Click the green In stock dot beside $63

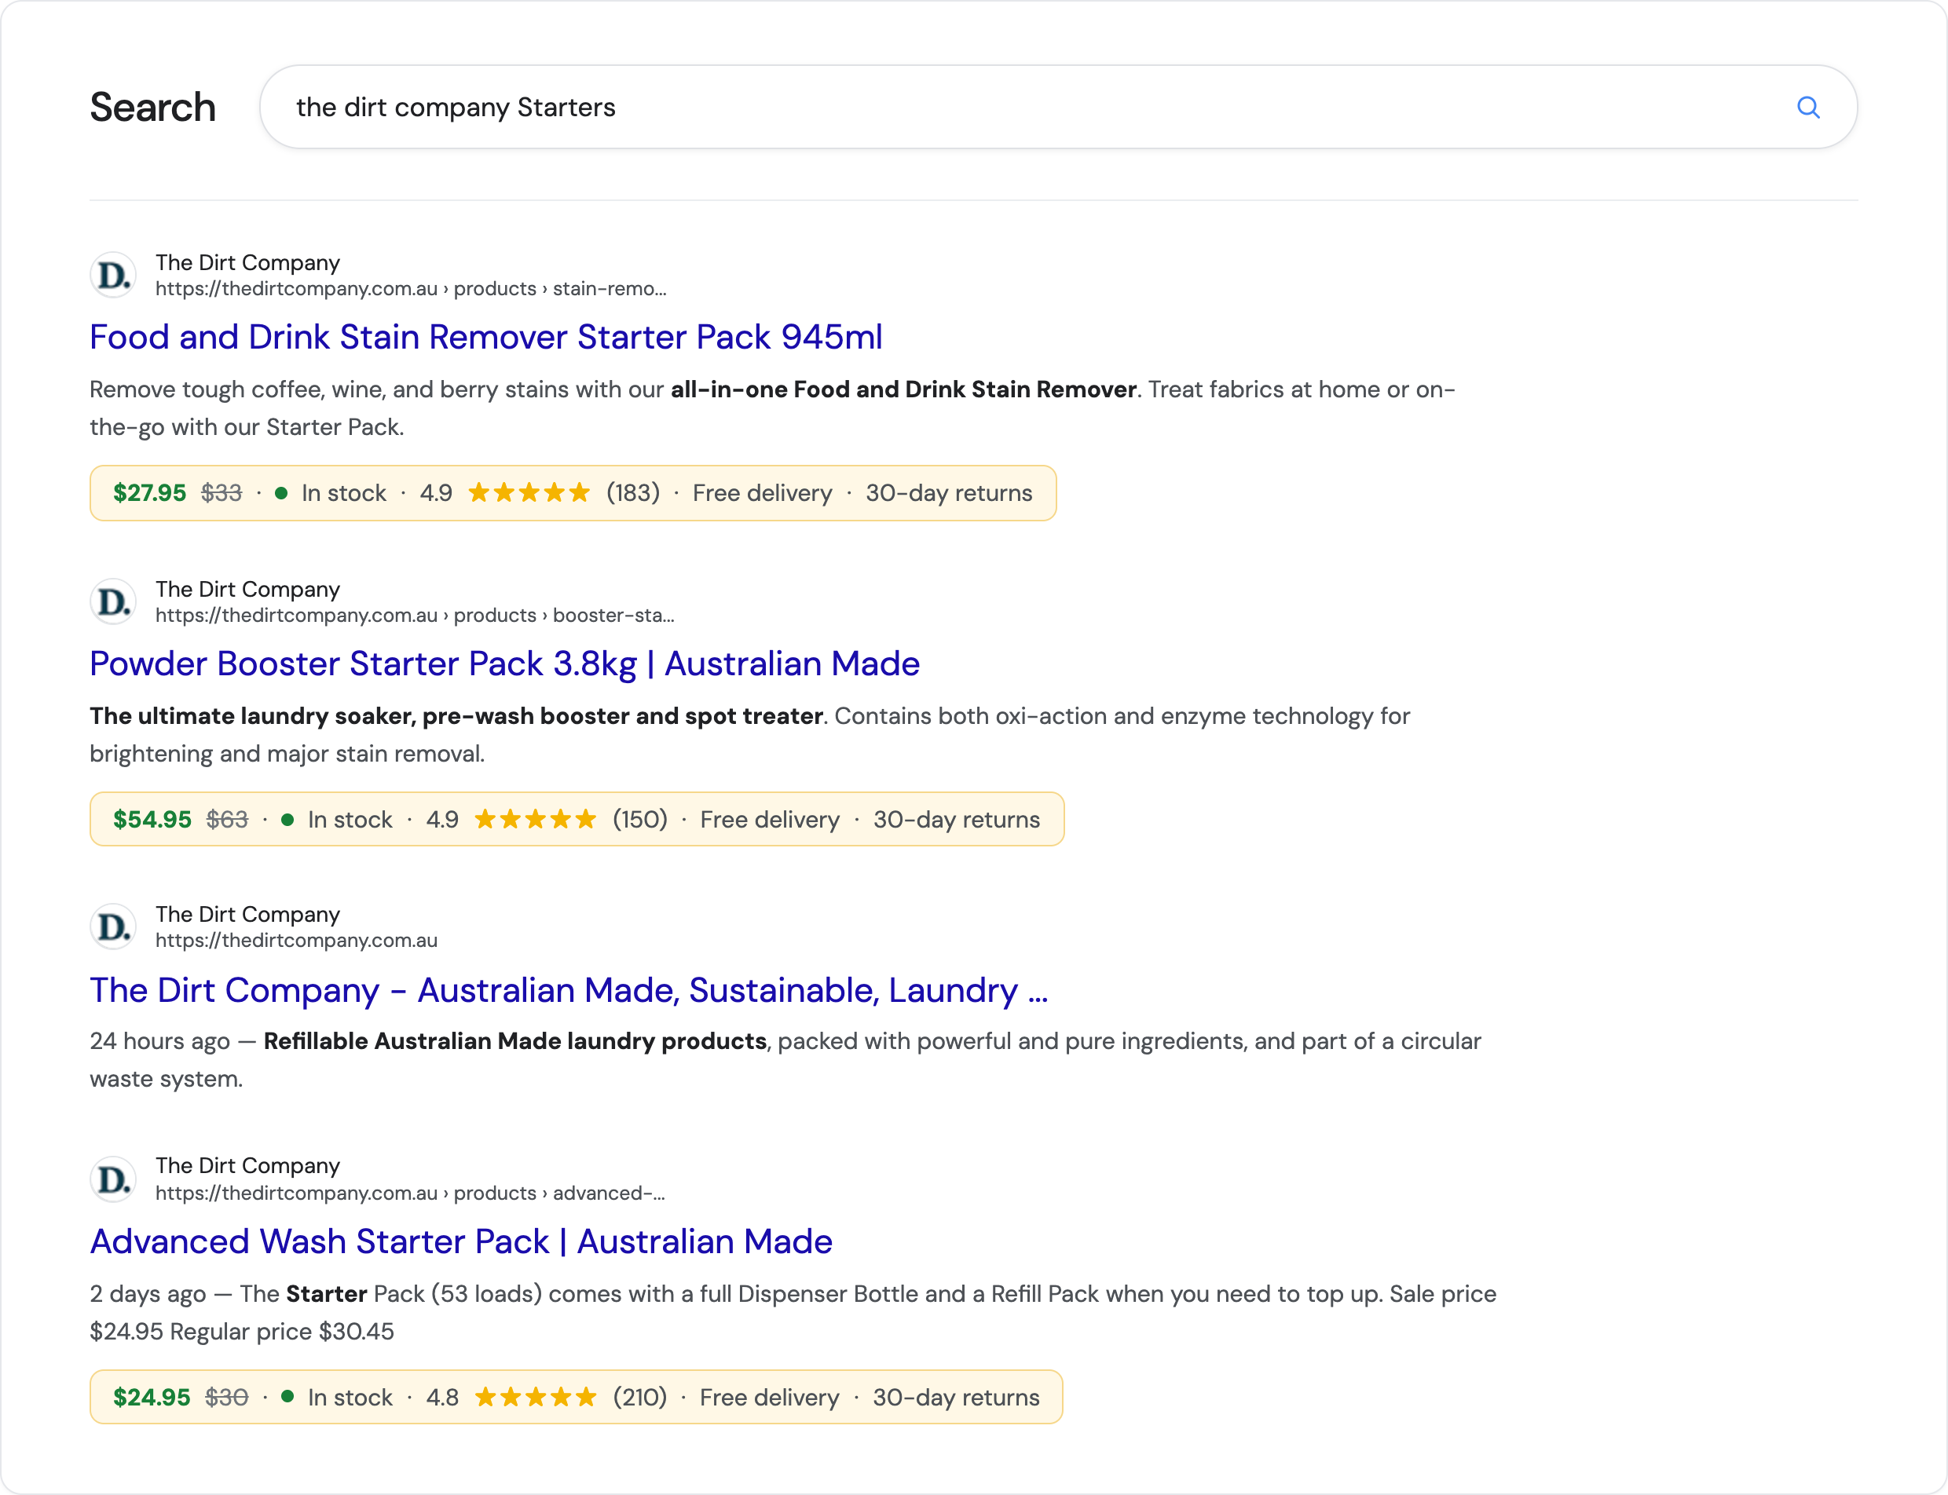point(287,820)
